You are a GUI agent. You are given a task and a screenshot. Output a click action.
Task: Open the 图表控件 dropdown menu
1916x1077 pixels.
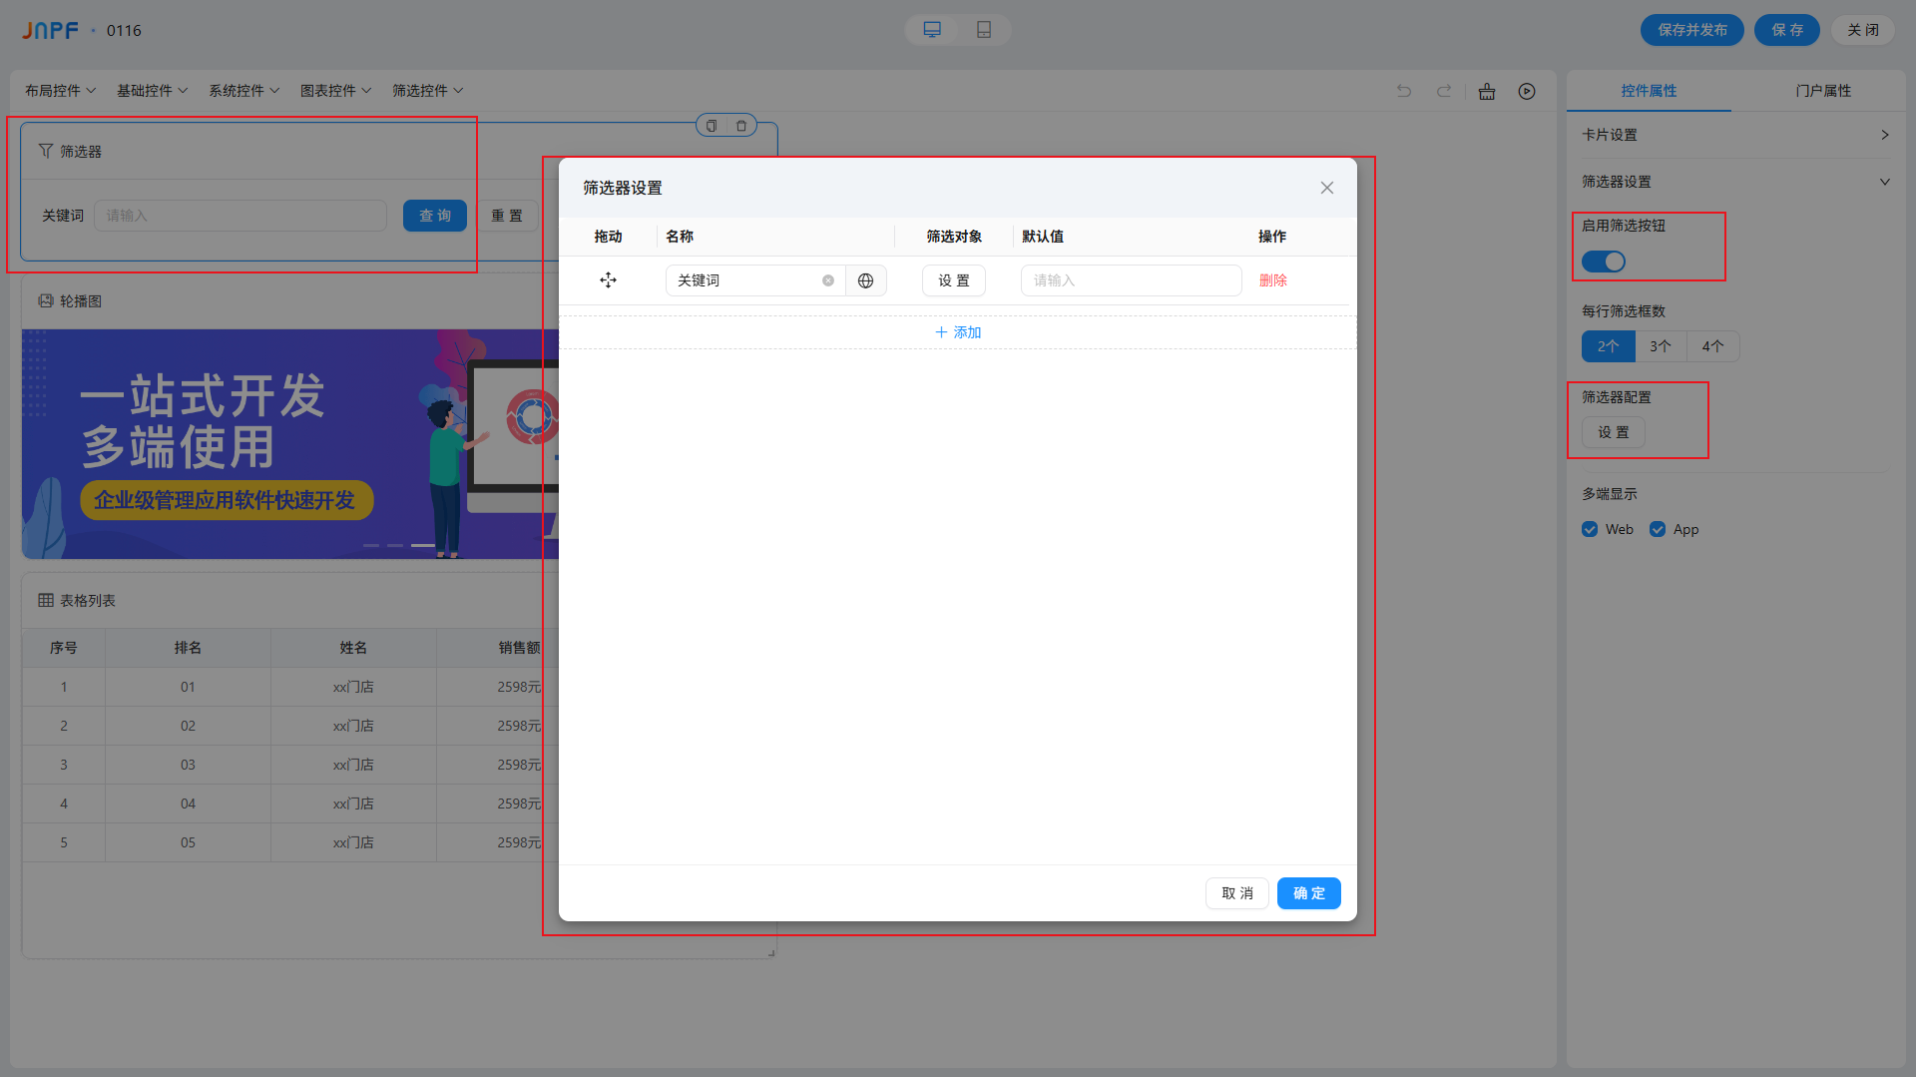(x=335, y=91)
